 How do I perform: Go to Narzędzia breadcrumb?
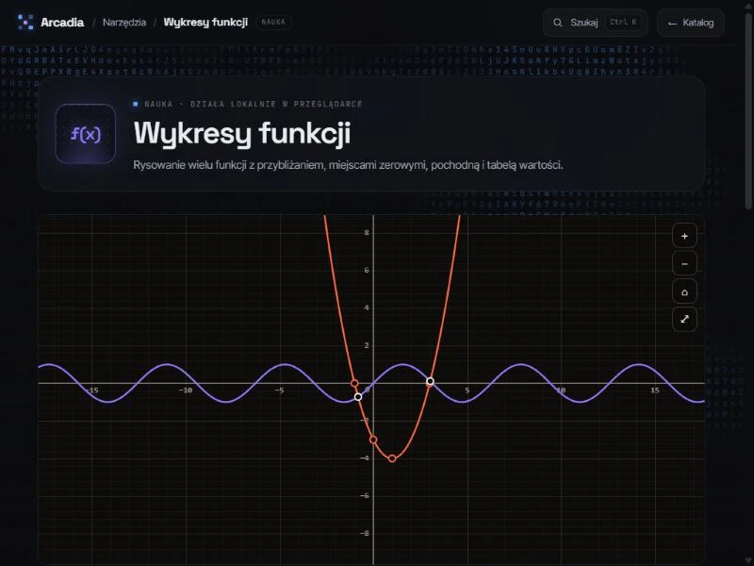click(124, 22)
